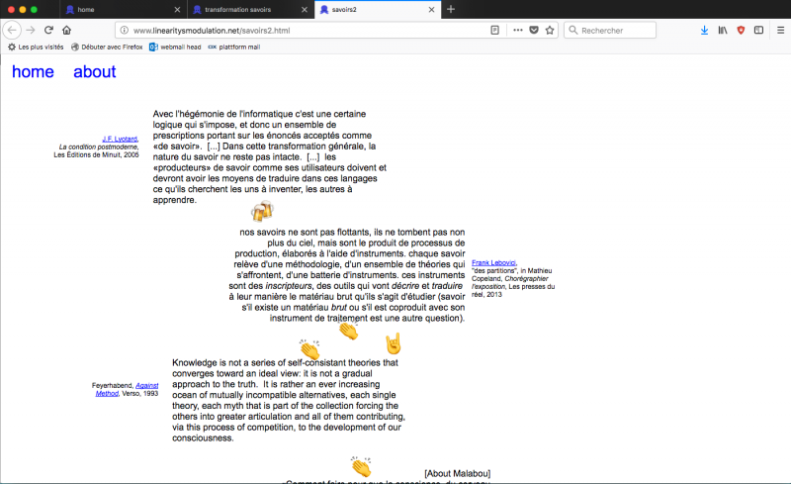This screenshot has width=791, height=484.
Task: Switch to transformation savoirs tab
Action: 250,10
